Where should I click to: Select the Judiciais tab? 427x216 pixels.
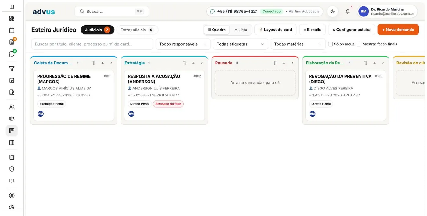[x=98, y=30]
